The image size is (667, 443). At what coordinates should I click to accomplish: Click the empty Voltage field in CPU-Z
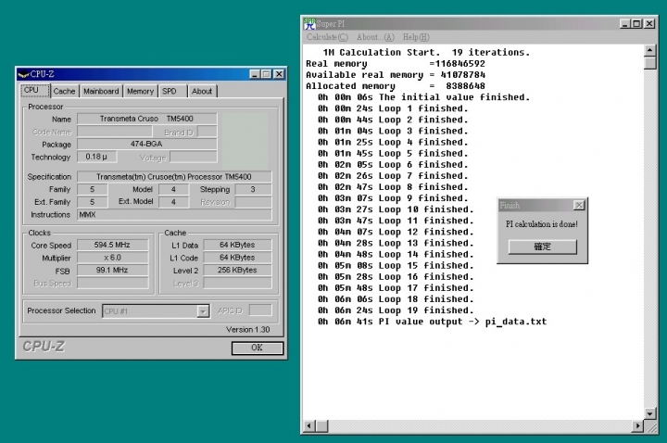(194, 158)
